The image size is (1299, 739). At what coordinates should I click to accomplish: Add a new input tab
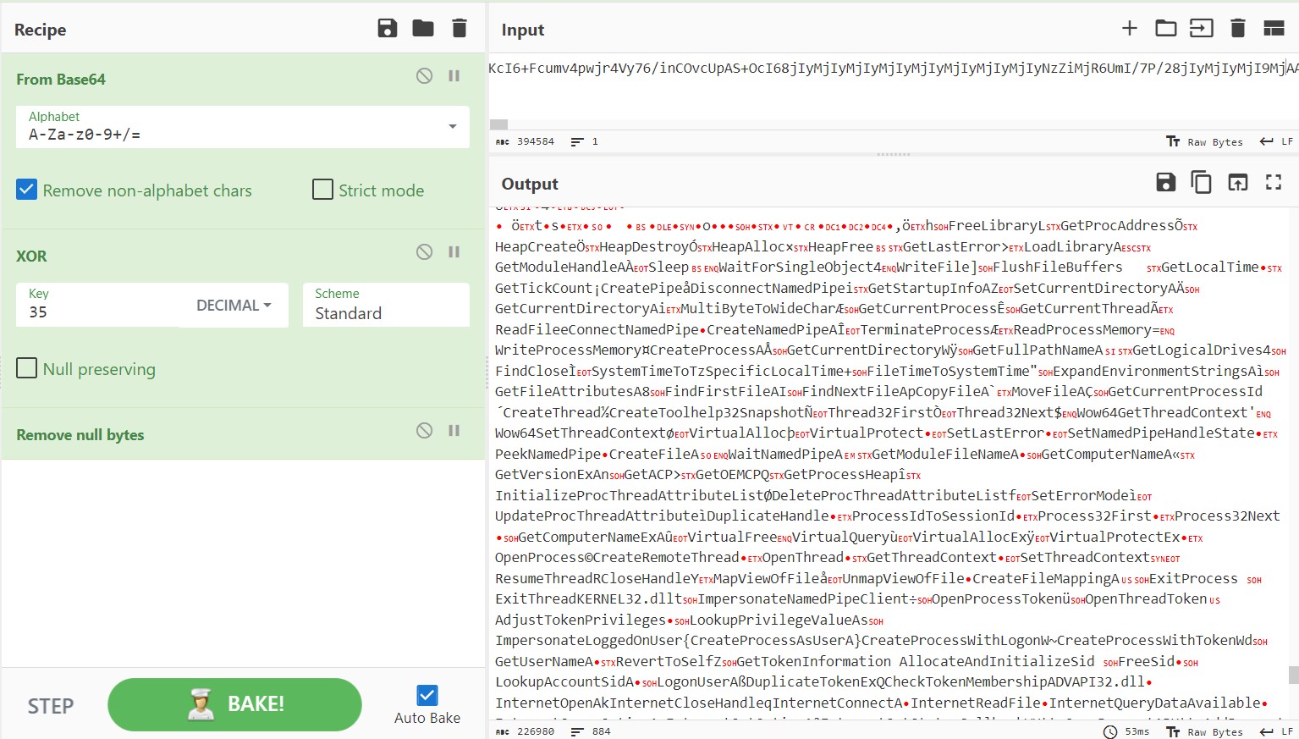coord(1129,29)
